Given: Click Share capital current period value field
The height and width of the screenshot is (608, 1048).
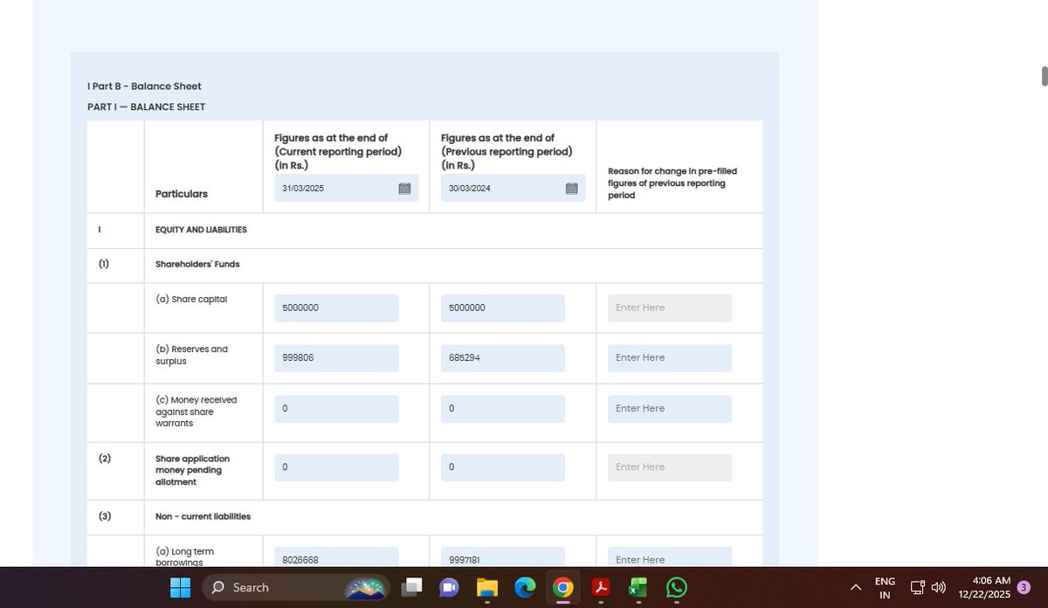Looking at the screenshot, I should point(336,308).
